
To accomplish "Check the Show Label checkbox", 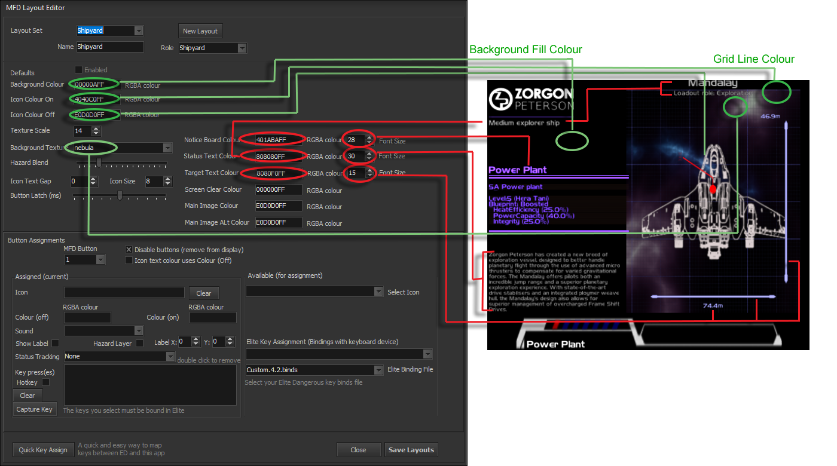I will pos(55,344).
